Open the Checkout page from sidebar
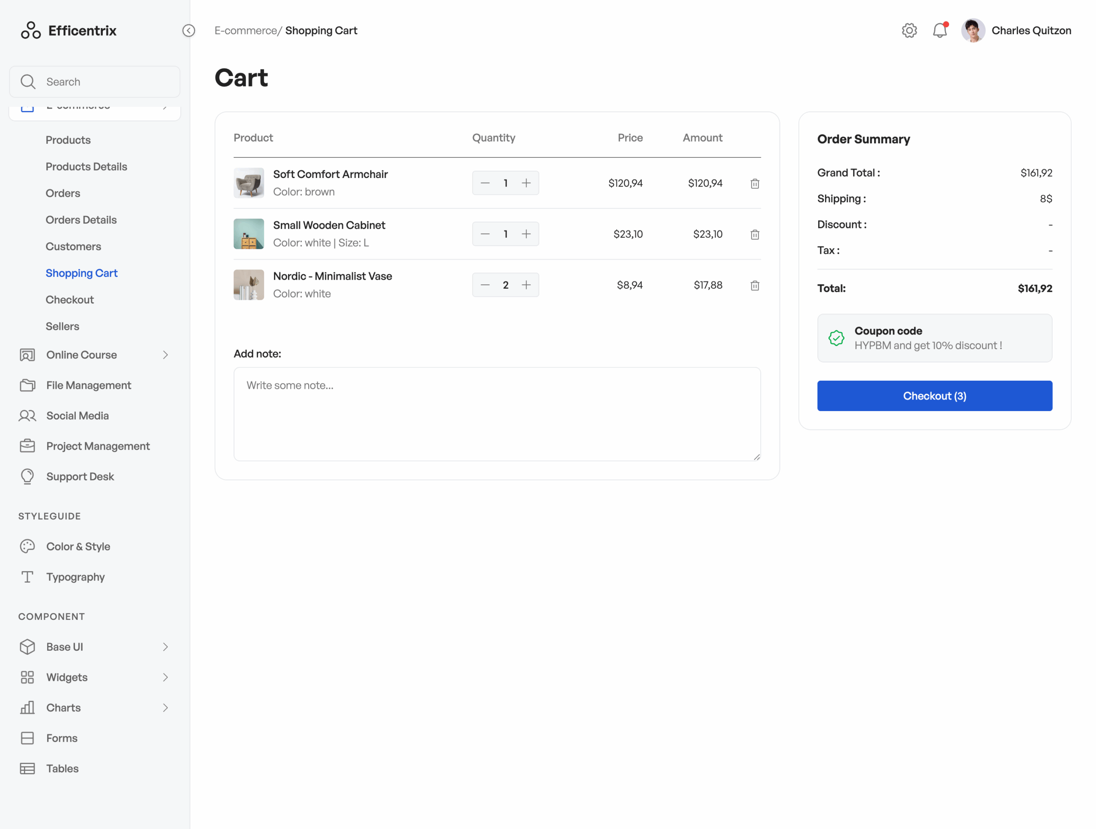This screenshot has width=1096, height=829. tap(69, 299)
